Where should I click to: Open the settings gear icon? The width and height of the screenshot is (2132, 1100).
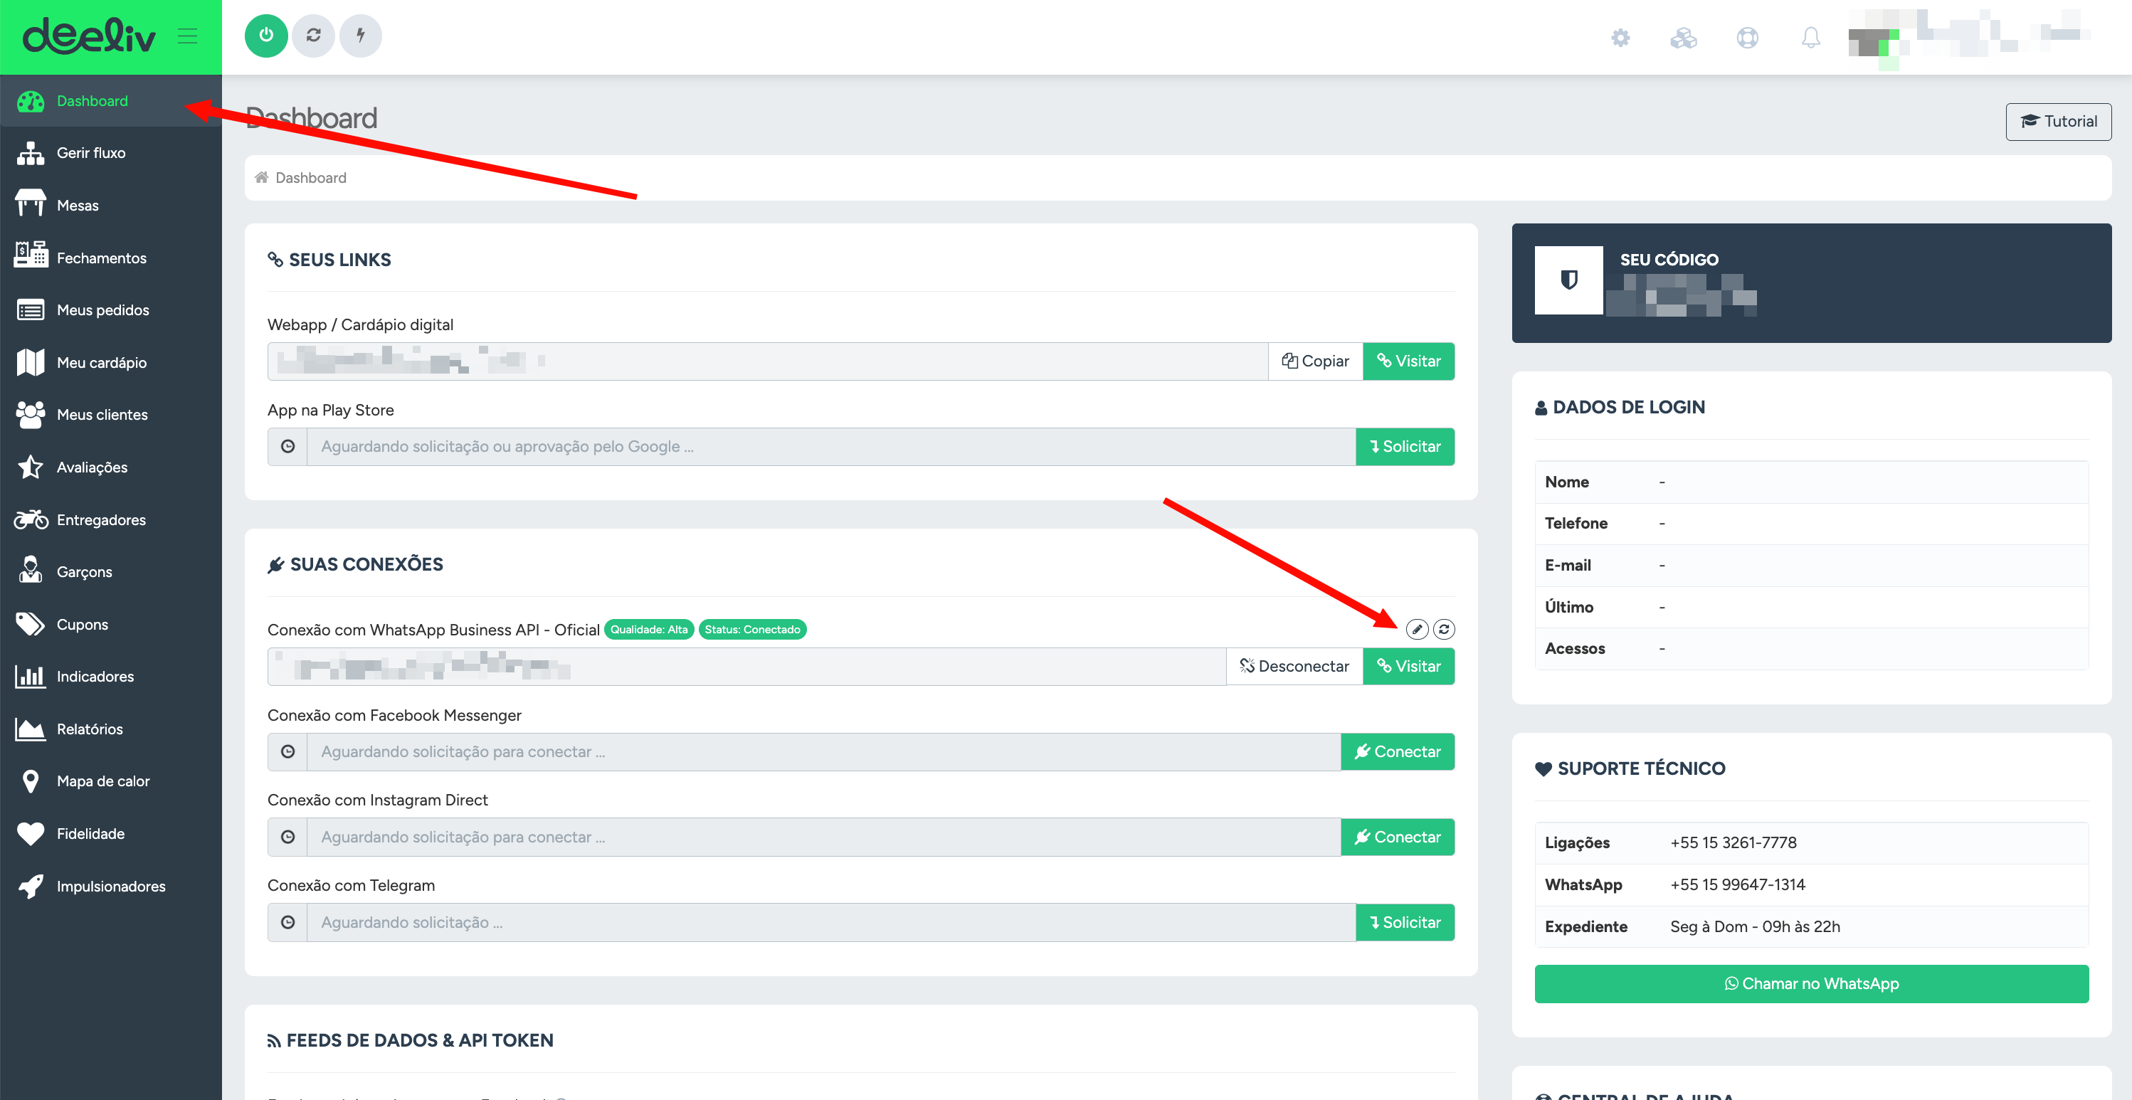(x=1620, y=37)
